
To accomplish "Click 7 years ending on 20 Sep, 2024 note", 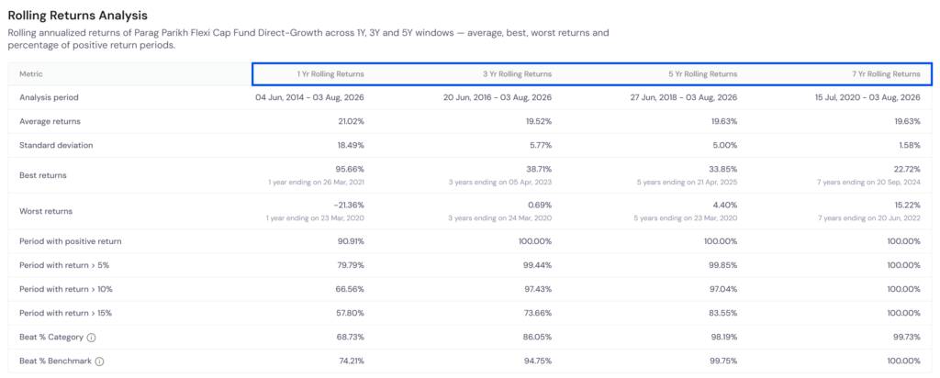I will click(x=869, y=182).
